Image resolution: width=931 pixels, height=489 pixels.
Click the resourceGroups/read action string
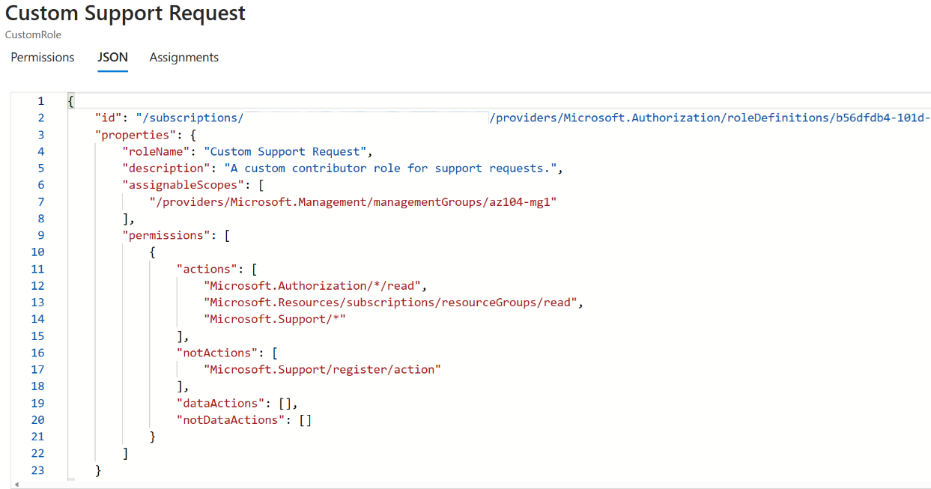[392, 303]
